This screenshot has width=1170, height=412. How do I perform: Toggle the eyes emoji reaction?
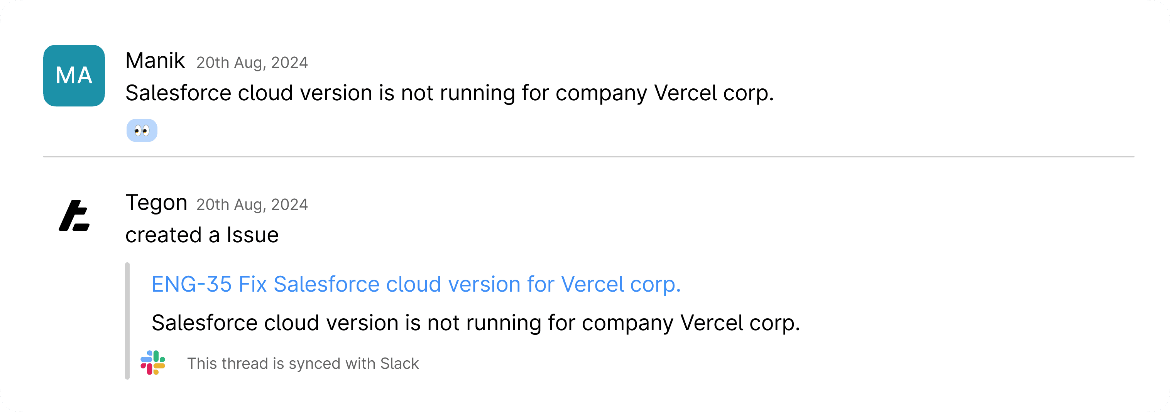[x=142, y=131]
